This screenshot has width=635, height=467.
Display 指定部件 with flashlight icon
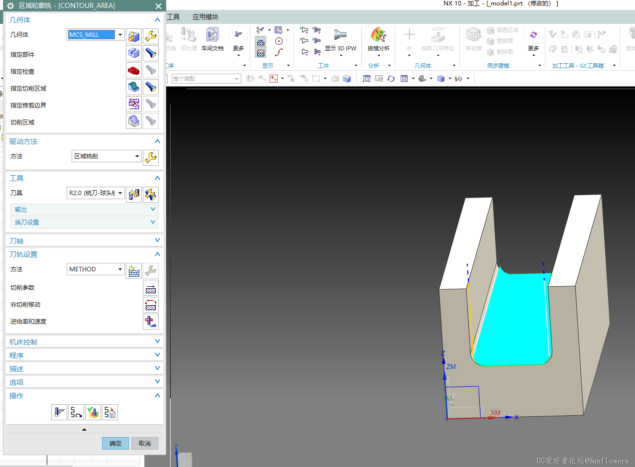151,53
